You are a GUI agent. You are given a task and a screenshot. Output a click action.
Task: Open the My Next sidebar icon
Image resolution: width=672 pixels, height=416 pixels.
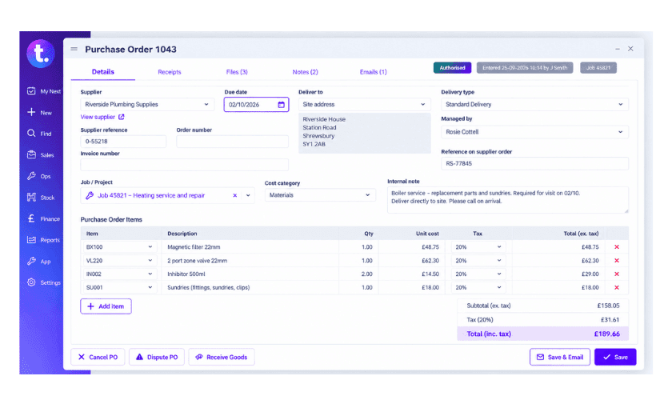coord(31,91)
